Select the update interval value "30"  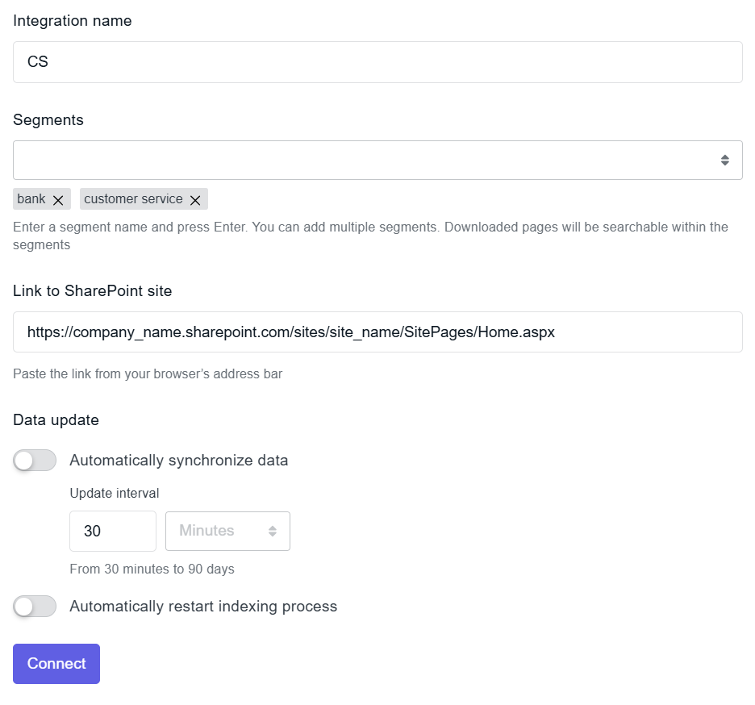click(x=112, y=531)
